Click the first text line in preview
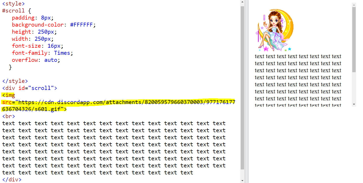Screen dimensions: 363x183 pyautogui.click(x=298, y=56)
